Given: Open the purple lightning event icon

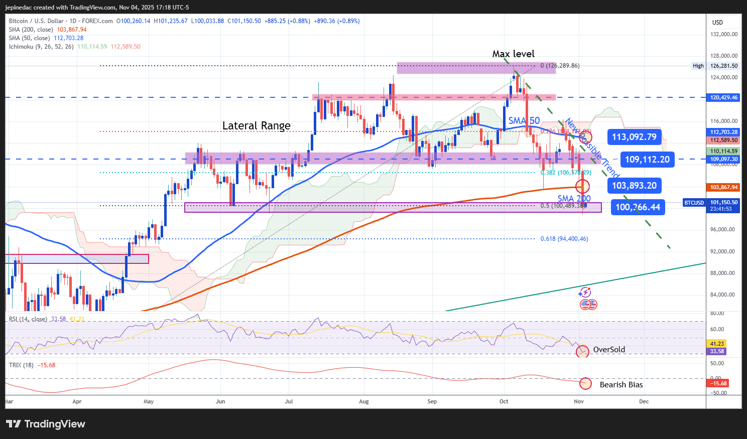Looking at the screenshot, I should coord(585,292).
